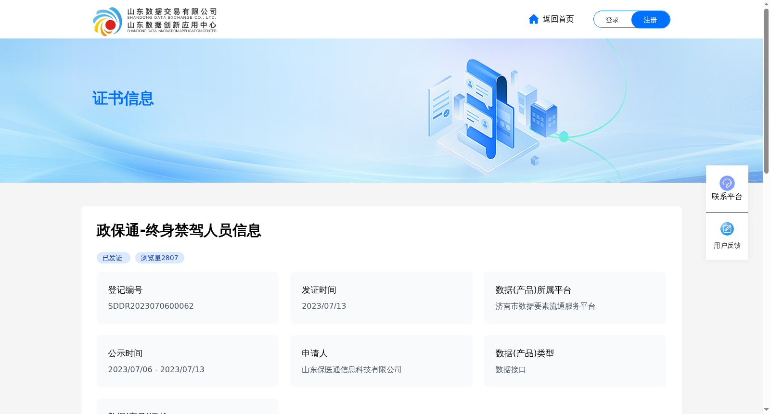Click the 注册 register button
Image resolution: width=770 pixels, height=414 pixels.
point(650,20)
